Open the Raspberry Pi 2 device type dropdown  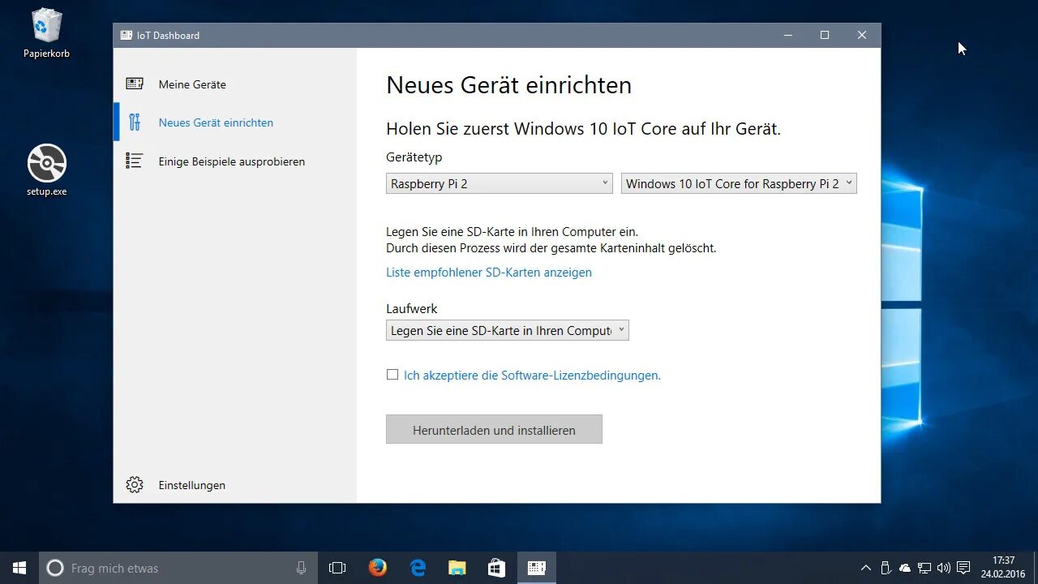pos(500,183)
